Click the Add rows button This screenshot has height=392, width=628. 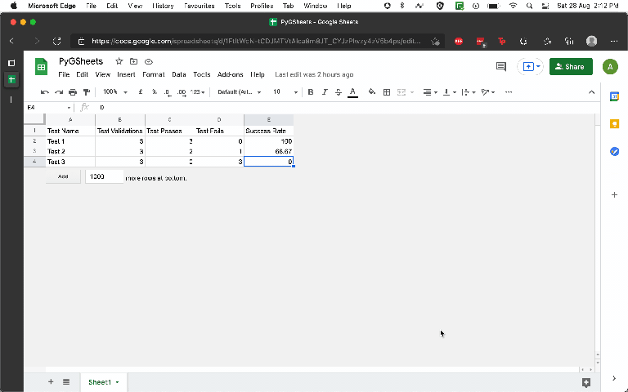63,176
